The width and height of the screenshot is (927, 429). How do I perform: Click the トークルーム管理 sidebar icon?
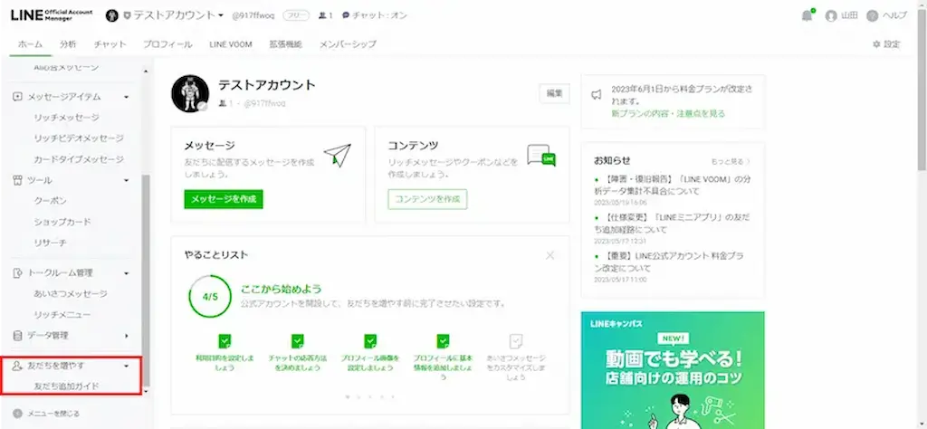(x=18, y=273)
